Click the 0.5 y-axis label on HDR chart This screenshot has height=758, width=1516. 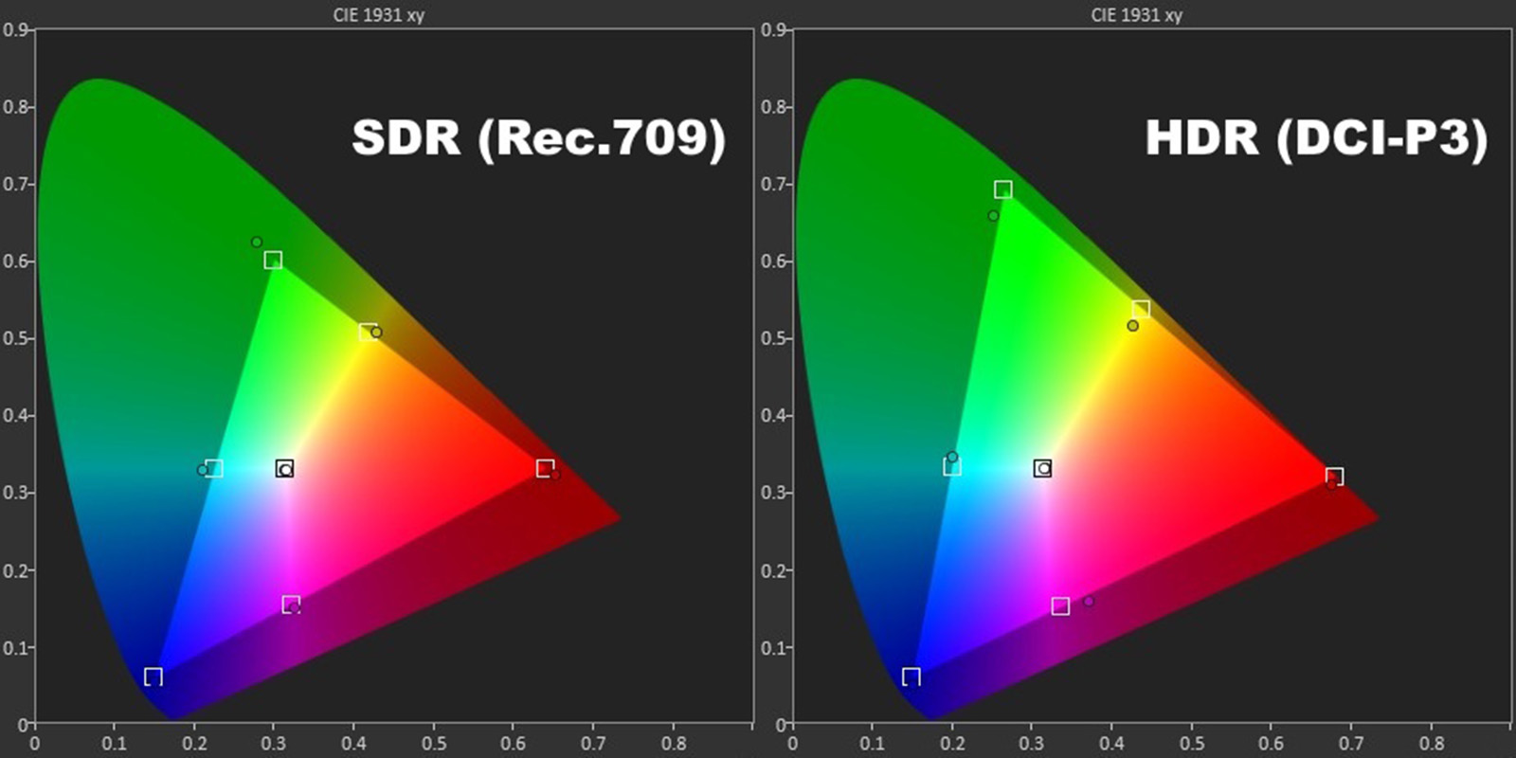point(772,338)
